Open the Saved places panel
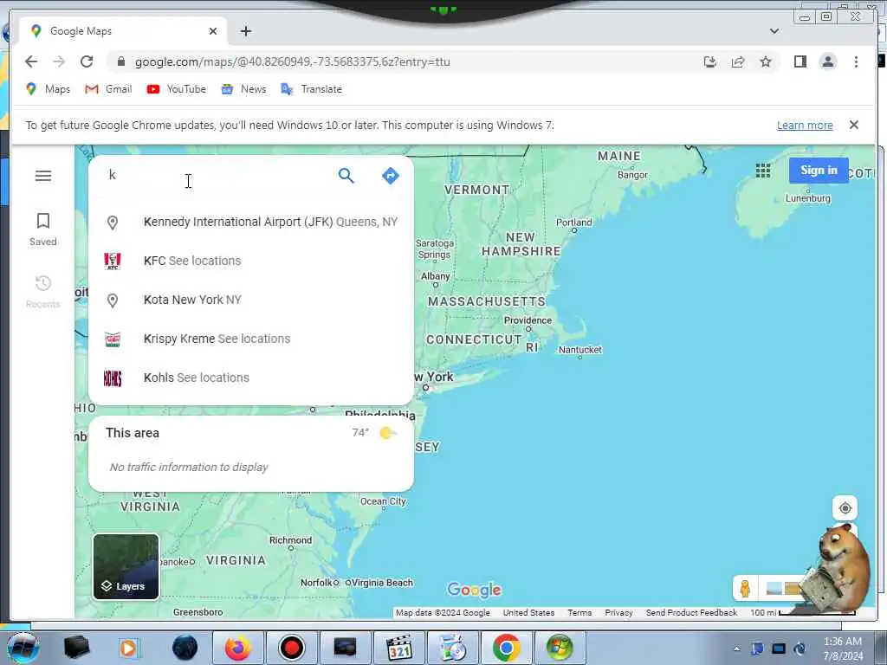 [43, 229]
